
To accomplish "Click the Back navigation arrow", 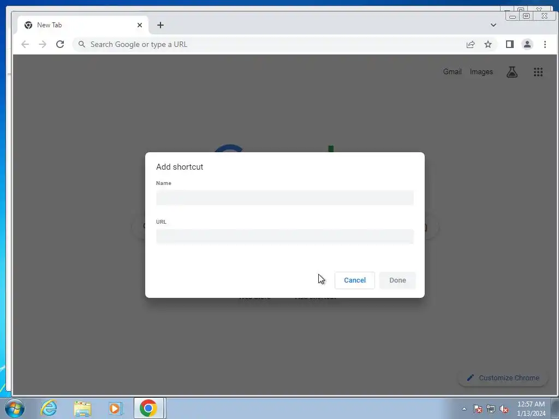I will pyautogui.click(x=25, y=44).
